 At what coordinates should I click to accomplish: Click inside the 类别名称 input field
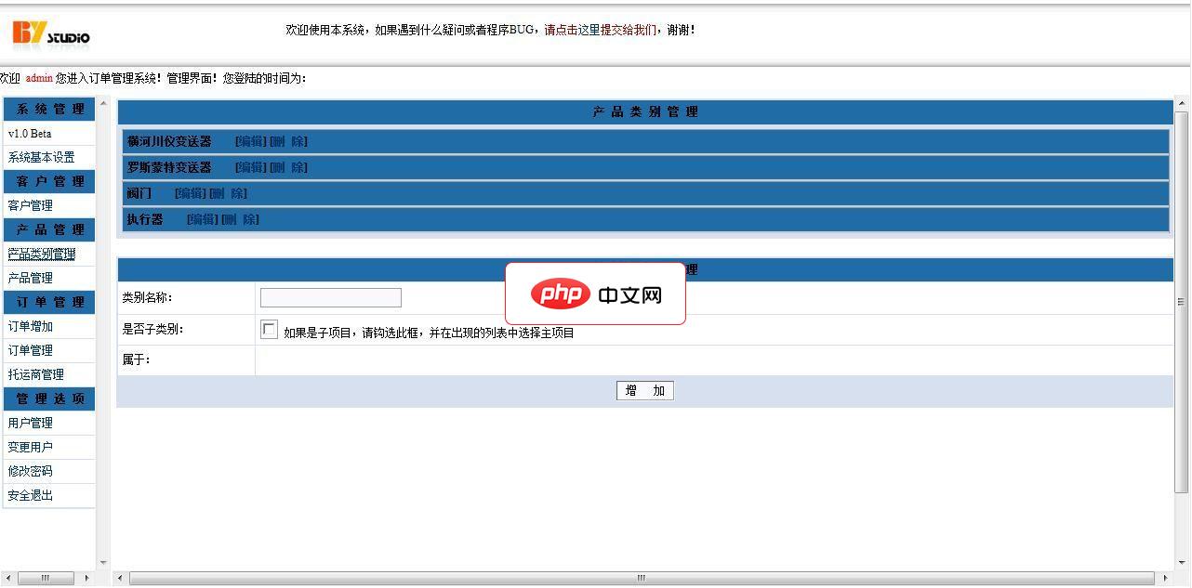tap(330, 297)
